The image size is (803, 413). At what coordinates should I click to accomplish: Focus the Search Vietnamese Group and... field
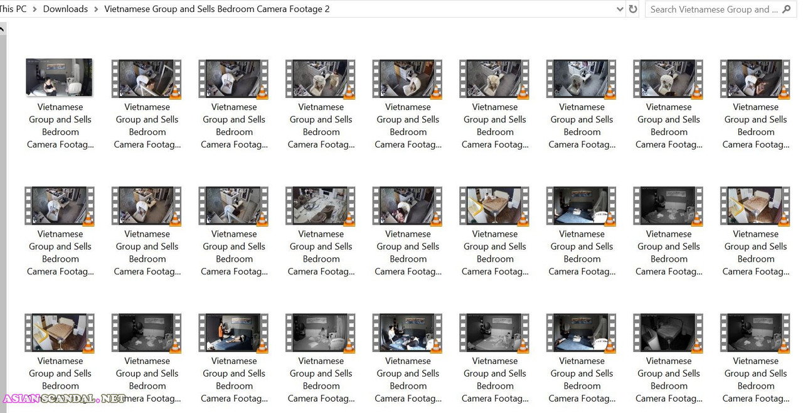721,9
